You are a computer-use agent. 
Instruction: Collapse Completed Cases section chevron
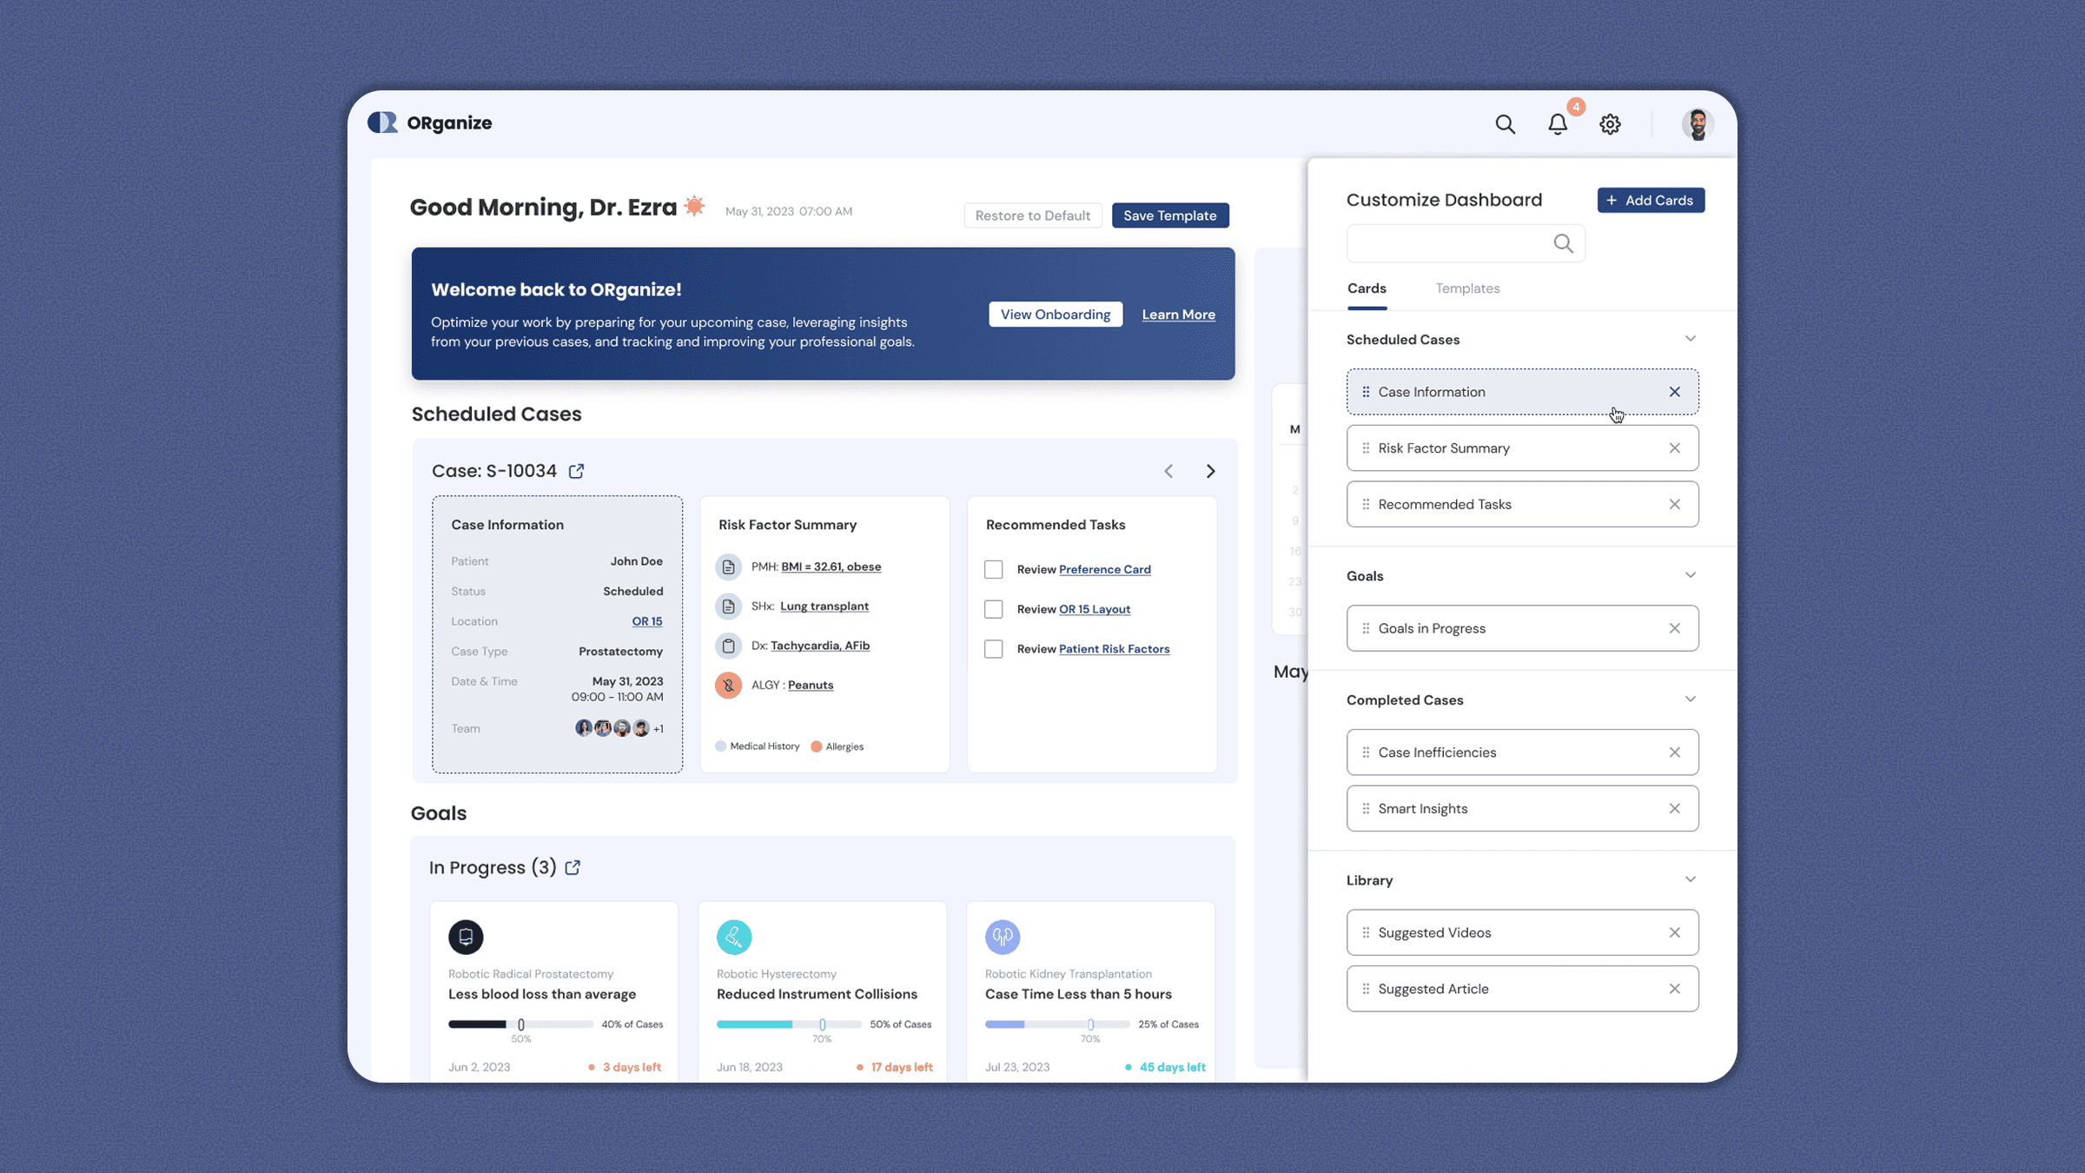point(1690,699)
